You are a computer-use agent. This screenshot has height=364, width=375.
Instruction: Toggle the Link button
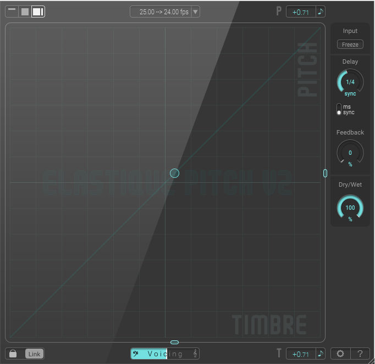tap(34, 354)
